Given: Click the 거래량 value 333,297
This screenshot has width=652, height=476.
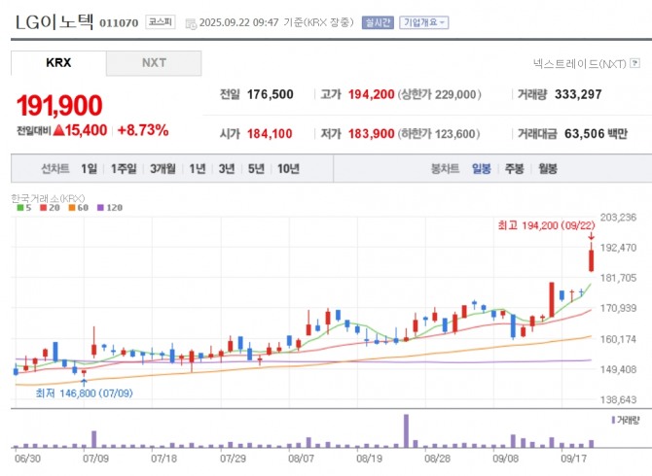Looking at the screenshot, I should (578, 94).
